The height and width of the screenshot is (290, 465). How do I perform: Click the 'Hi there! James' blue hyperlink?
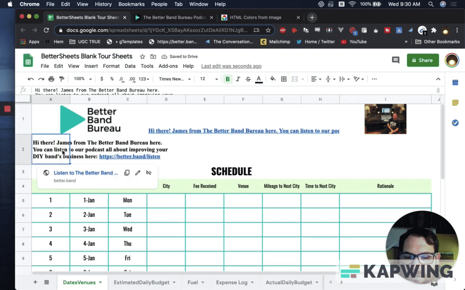click(x=244, y=131)
